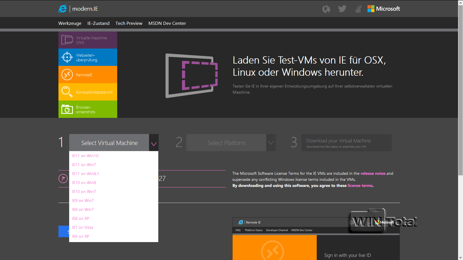
Task: Open the Tech Preview menu item
Action: coord(129,23)
